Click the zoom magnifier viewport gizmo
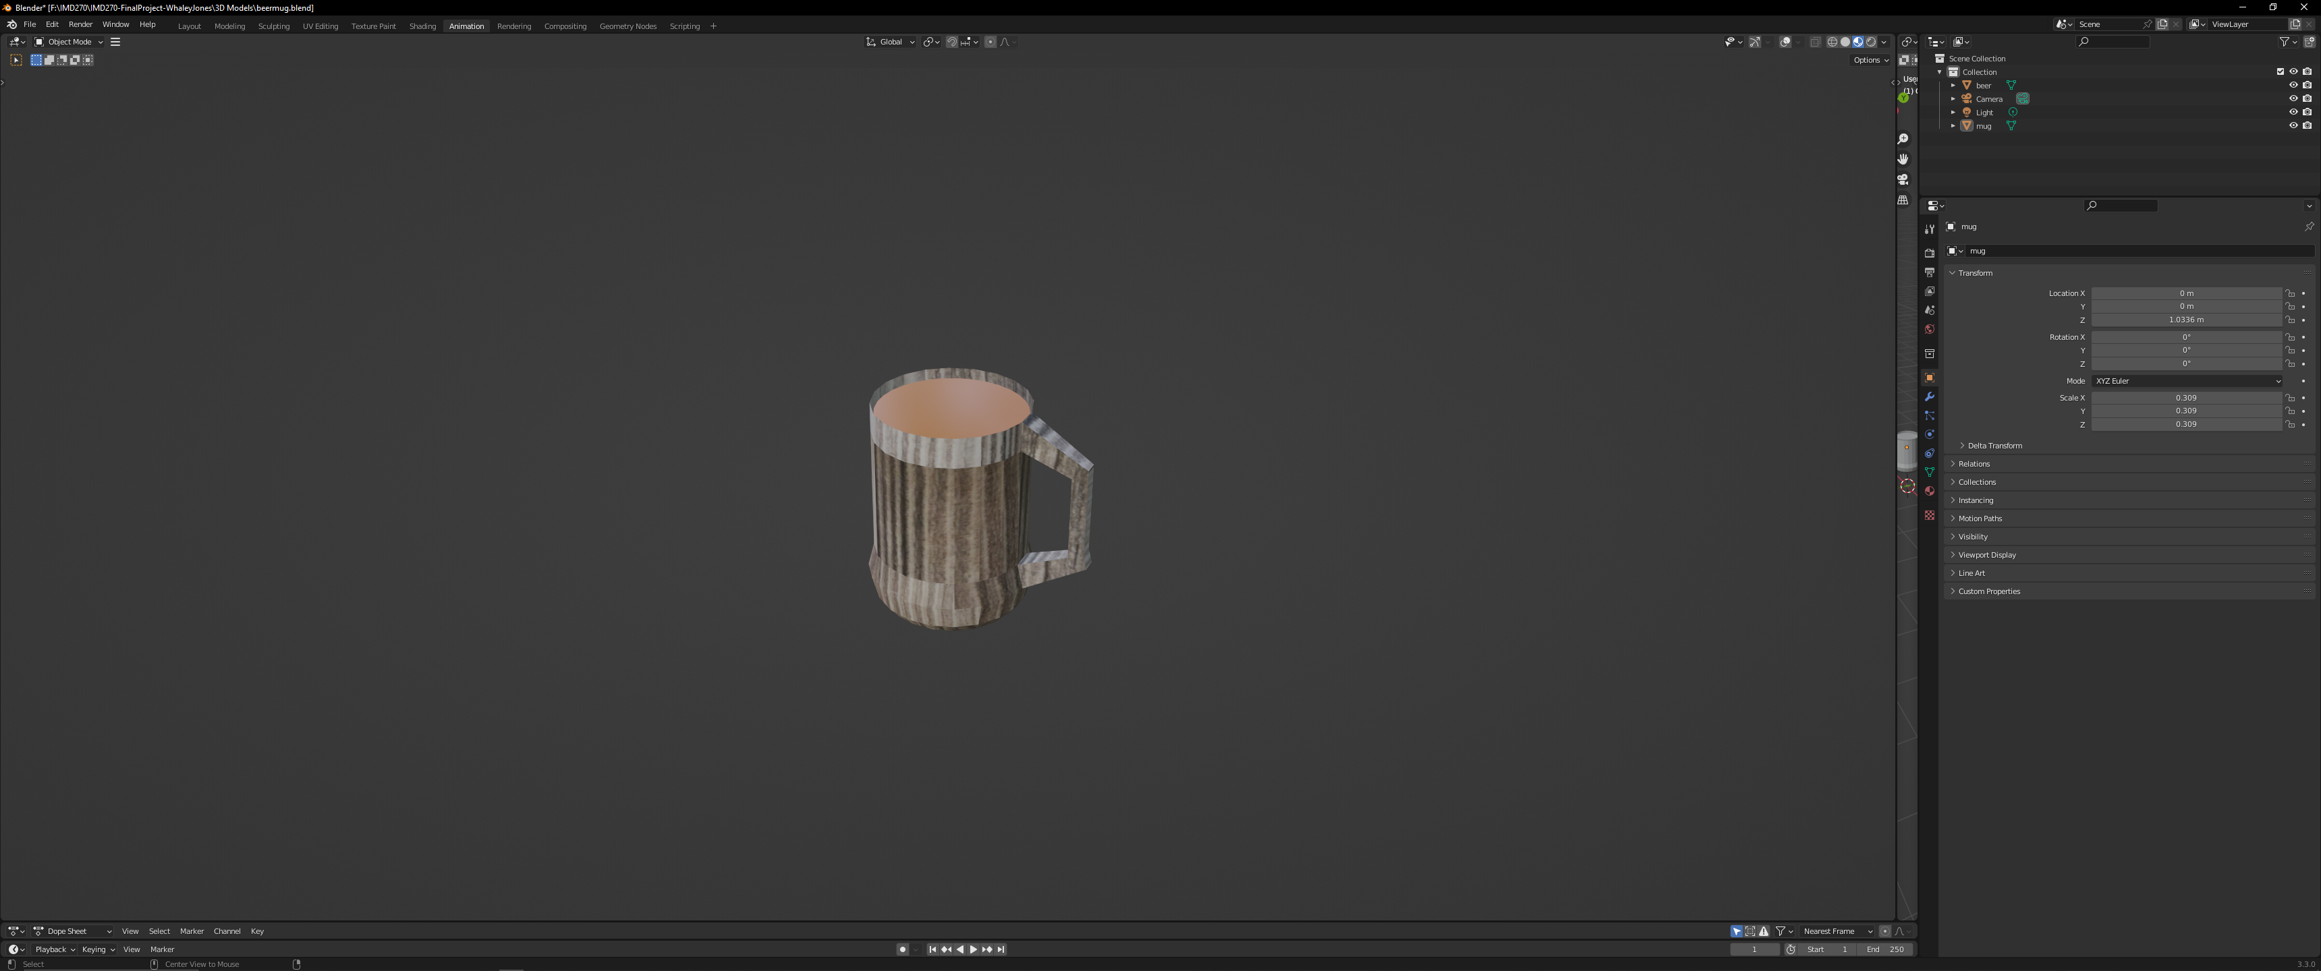Viewport: 2321px width, 971px height. (1903, 139)
